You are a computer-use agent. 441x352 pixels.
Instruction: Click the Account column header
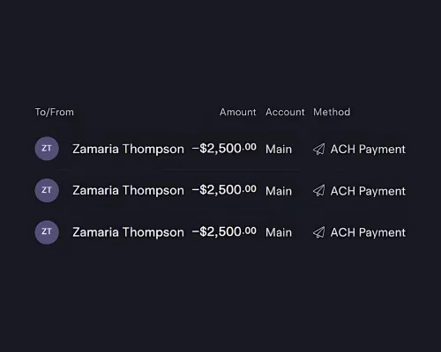click(x=285, y=112)
